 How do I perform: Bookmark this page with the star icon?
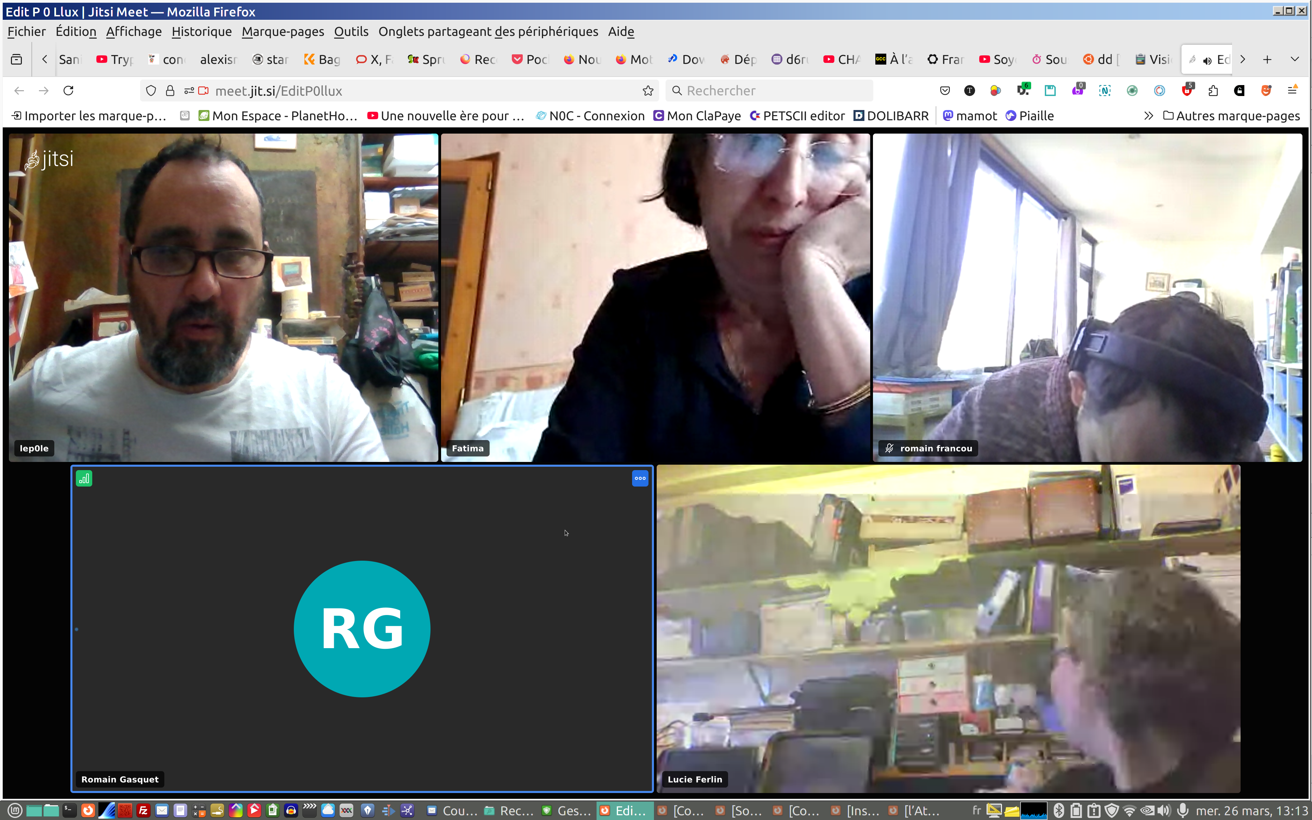point(648,91)
